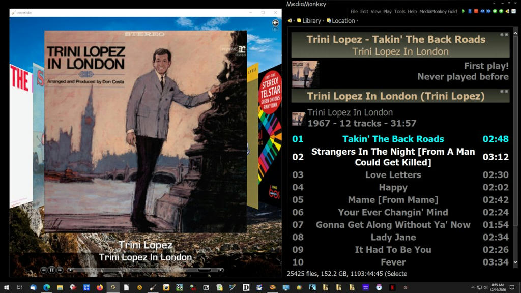This screenshot has height=293, width=521.
Task: Open the Windows Start menu
Action: [6, 287]
